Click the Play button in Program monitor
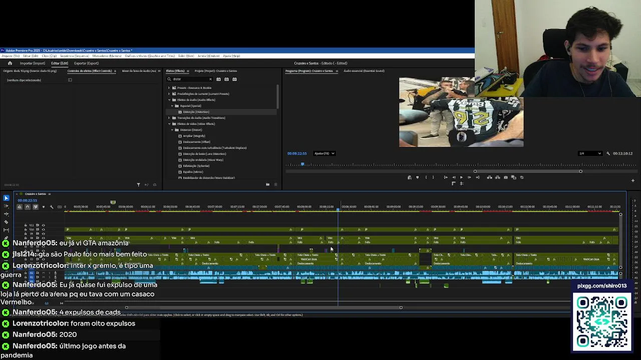This screenshot has width=641, height=360. [x=461, y=177]
